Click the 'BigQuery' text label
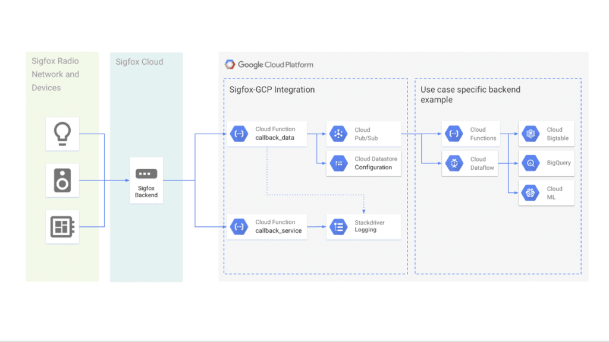This screenshot has height=342, width=609. pyautogui.click(x=558, y=163)
